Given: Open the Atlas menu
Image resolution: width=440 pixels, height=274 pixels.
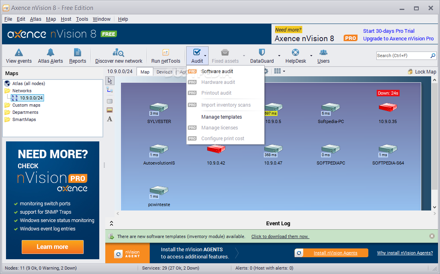Looking at the screenshot, I should tap(36, 19).
